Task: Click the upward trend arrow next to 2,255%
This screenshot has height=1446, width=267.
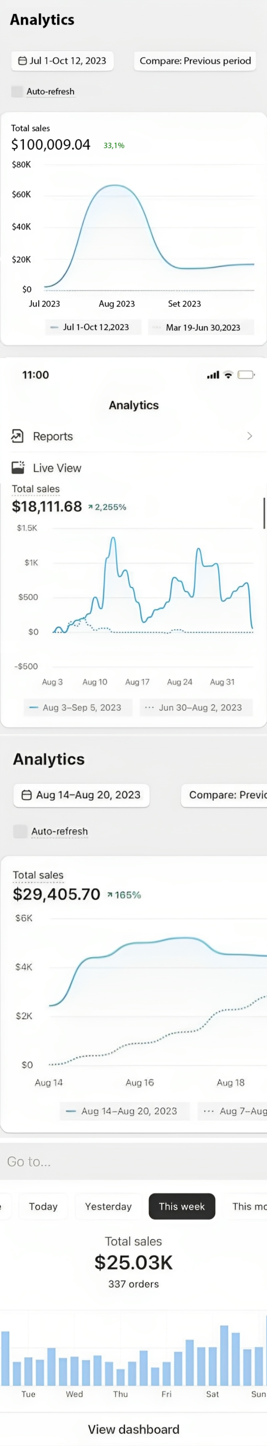Action: 90,507
